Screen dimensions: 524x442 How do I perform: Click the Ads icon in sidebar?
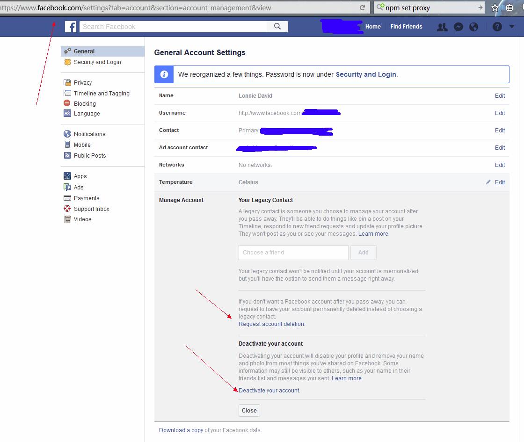click(67, 187)
